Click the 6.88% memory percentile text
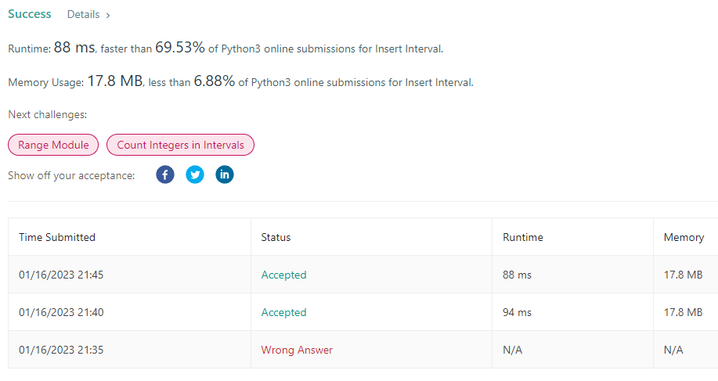This screenshot has height=381, width=718. (215, 81)
